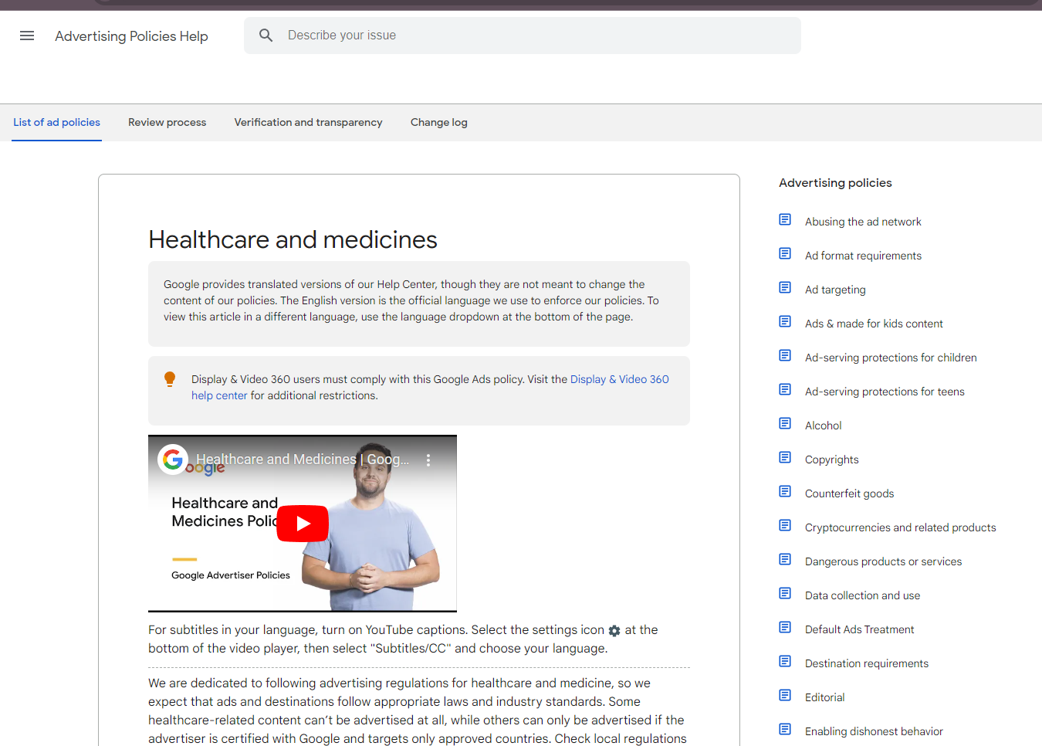Click the lightbulb tip icon

[x=169, y=379]
